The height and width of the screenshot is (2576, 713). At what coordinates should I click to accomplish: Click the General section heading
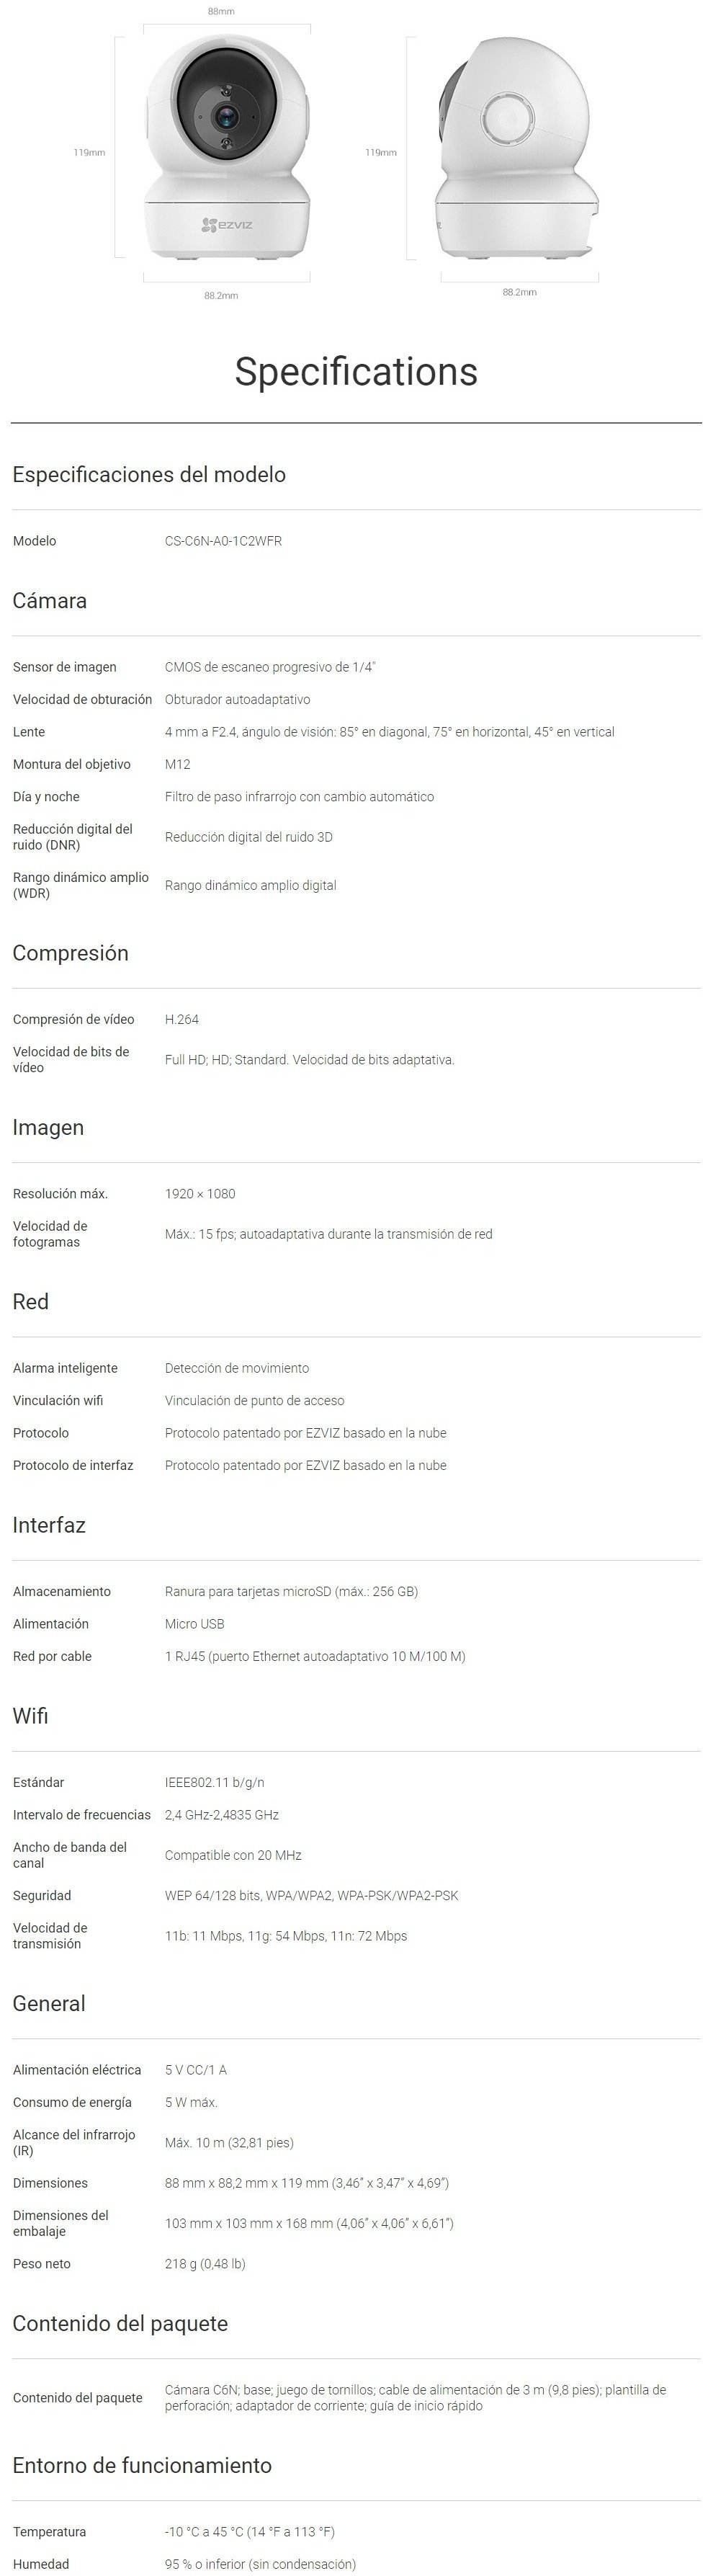pyautogui.click(x=49, y=2003)
